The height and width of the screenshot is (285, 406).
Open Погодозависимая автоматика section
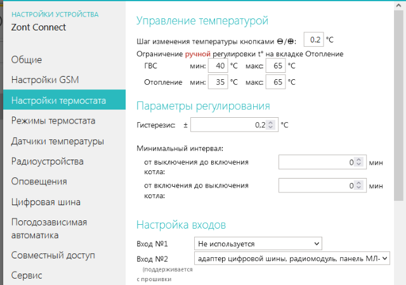pos(49,229)
